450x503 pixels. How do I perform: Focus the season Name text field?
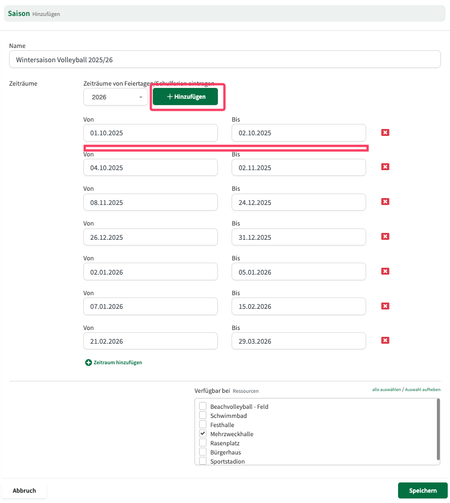(x=225, y=59)
